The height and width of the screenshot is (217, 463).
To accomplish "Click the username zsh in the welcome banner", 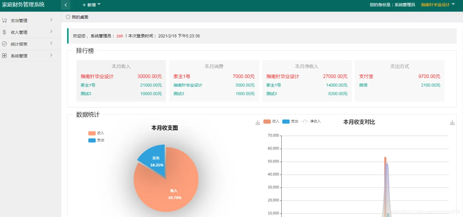I will [x=120, y=36].
